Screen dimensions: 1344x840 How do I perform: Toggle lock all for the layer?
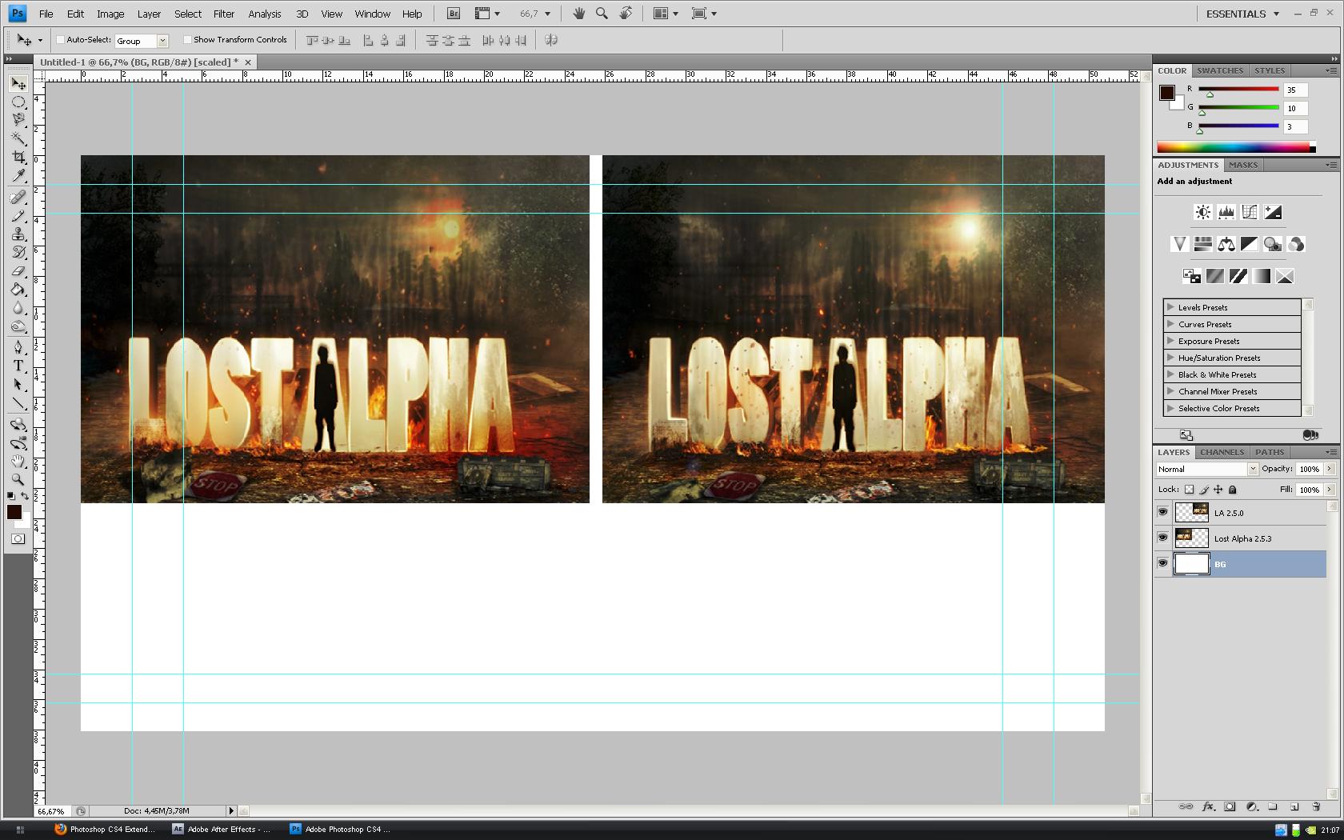tap(1233, 490)
